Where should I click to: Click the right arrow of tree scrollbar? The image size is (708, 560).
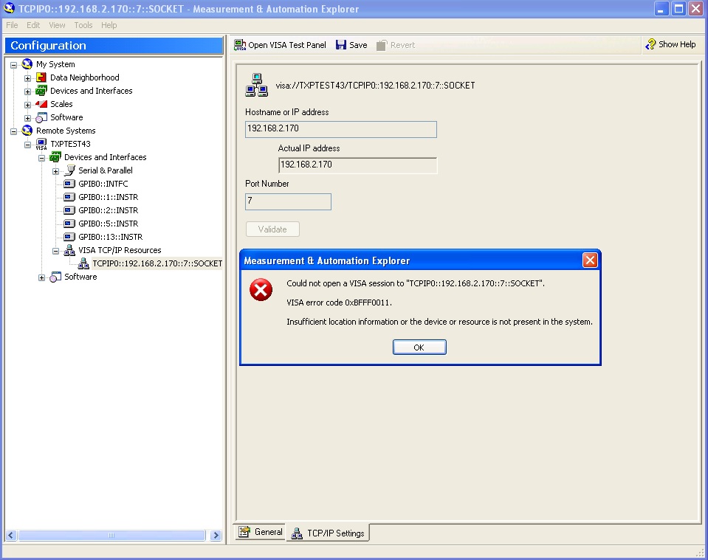(216, 535)
